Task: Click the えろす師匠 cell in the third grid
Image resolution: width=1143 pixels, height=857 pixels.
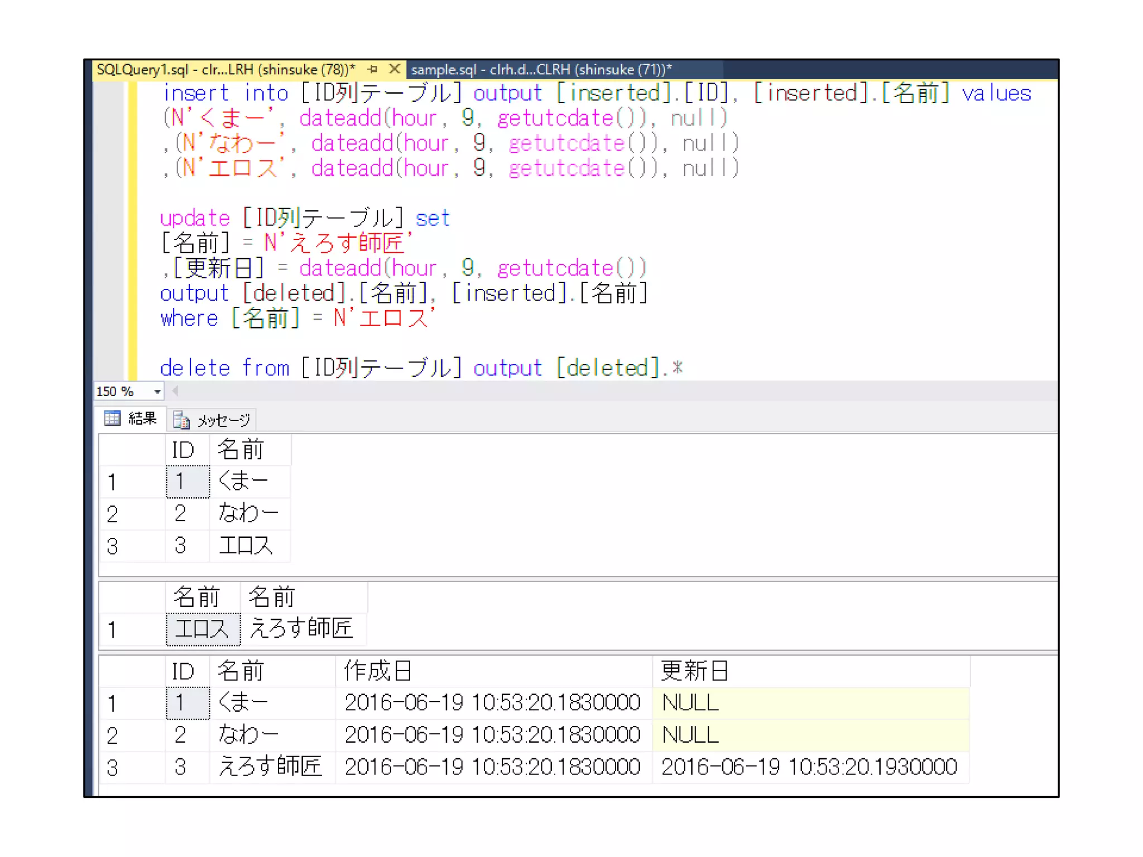Action: pyautogui.click(x=271, y=767)
